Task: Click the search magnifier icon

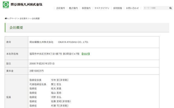Action: pyautogui.click(x=170, y=8)
